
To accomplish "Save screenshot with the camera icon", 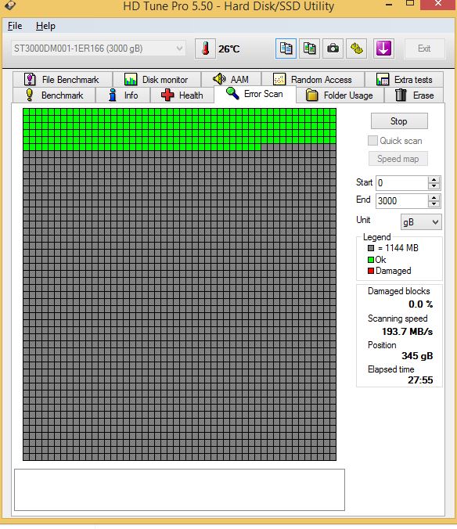I will [x=333, y=49].
